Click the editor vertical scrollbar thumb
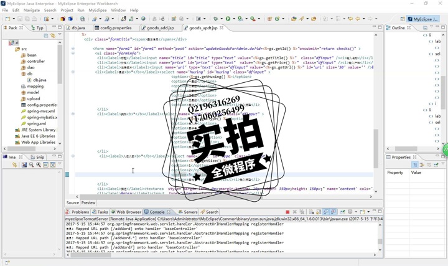Image resolution: width=448 pixels, height=266 pixels. click(x=376, y=148)
